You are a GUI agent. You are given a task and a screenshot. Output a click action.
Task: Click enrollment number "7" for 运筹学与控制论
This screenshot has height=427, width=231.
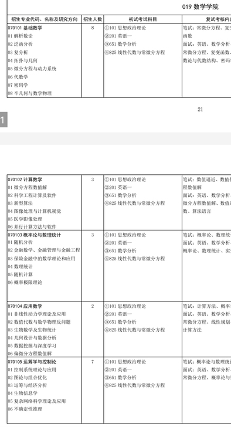click(93, 362)
